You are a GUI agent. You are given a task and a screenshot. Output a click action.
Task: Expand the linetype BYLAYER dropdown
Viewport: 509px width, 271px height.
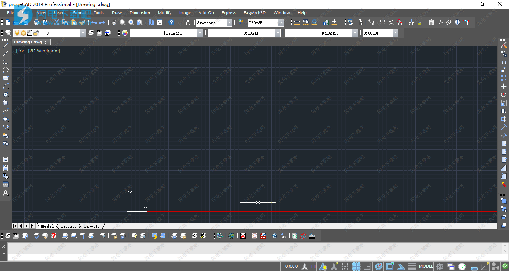(278, 33)
